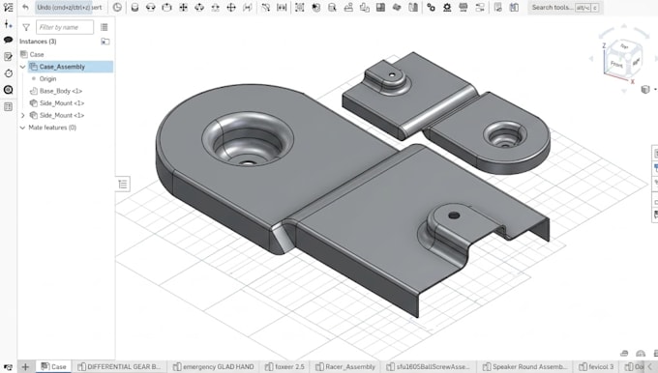Open the stopwatch sidebar icon
Image resolution: width=658 pixels, height=373 pixels.
click(x=8, y=72)
